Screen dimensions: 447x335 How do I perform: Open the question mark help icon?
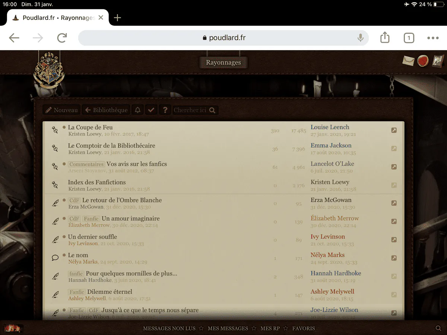(x=165, y=110)
